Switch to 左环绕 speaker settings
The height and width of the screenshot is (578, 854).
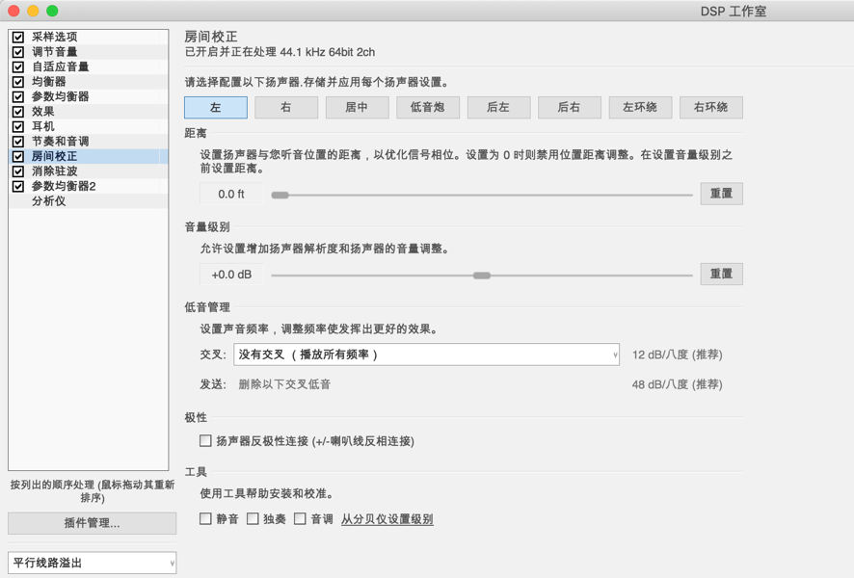coord(640,108)
